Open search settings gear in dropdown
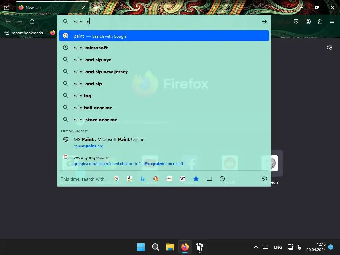This screenshot has width=340, height=255. pos(264,178)
